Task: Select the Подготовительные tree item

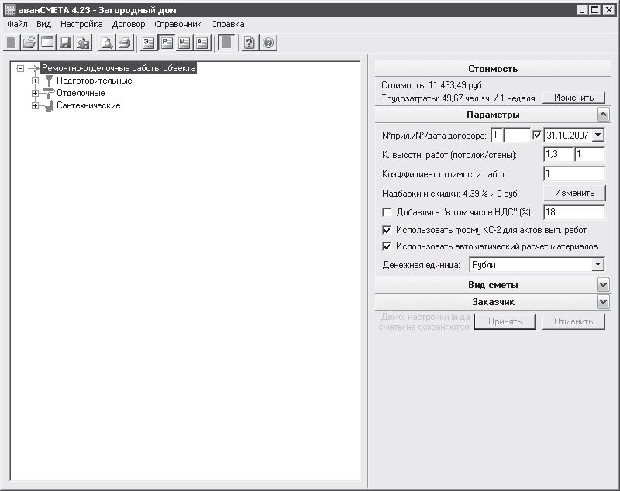Action: pos(94,81)
